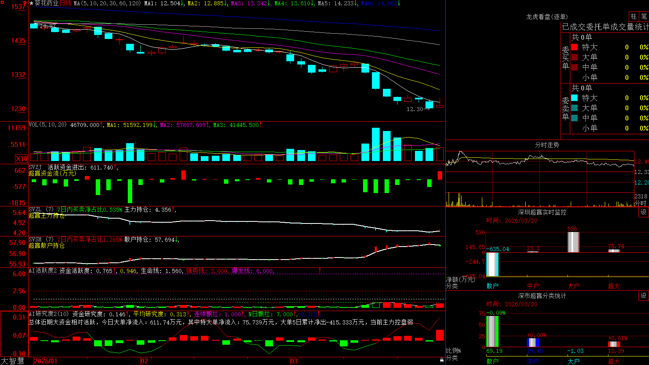649x365 pixels.
Task: Click the dark red 大单 buy-order swatch
Action: pos(574,57)
